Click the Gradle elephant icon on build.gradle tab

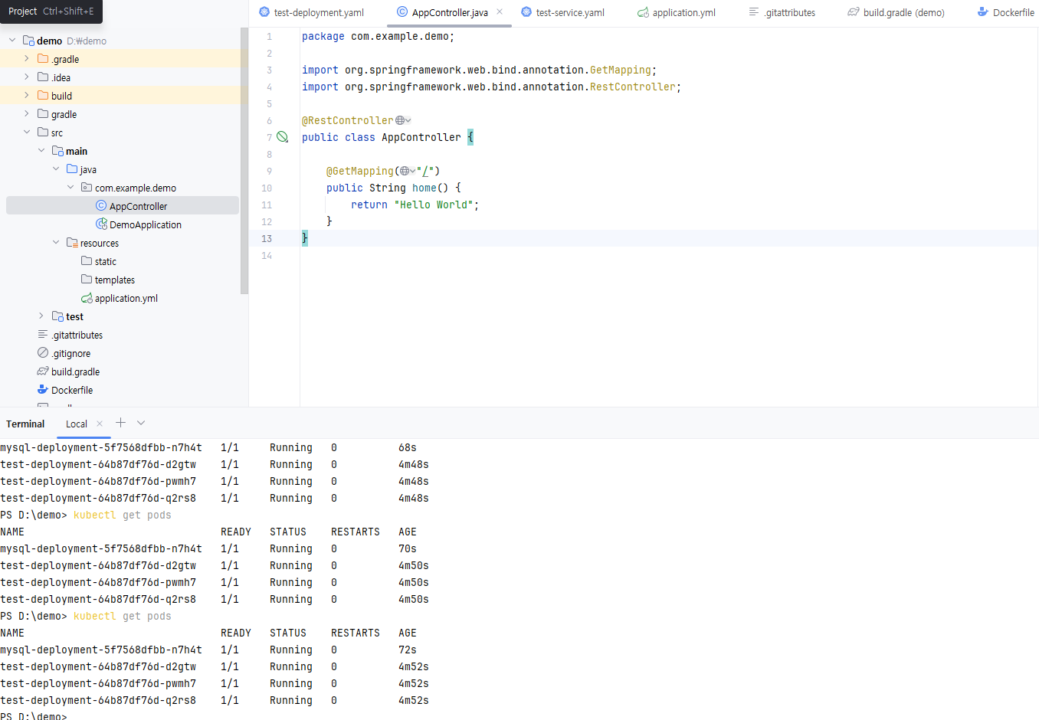click(x=854, y=12)
